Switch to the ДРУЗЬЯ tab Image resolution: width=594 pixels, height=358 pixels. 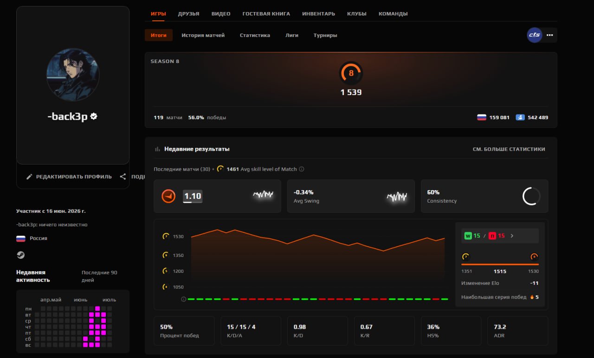coord(188,14)
